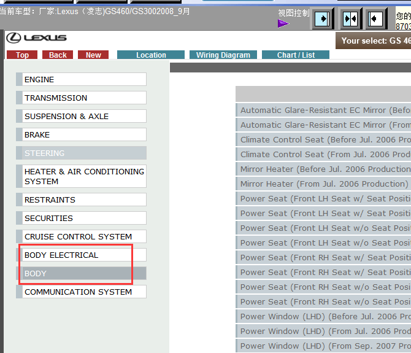Select the BRAKE category

[81, 134]
